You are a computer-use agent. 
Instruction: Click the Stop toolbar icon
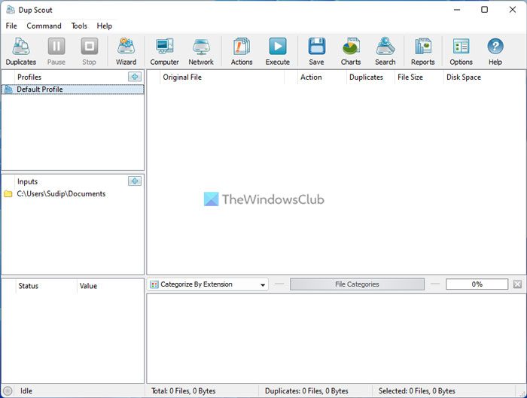89,51
